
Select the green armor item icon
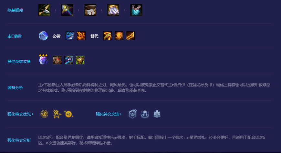coord(80,60)
